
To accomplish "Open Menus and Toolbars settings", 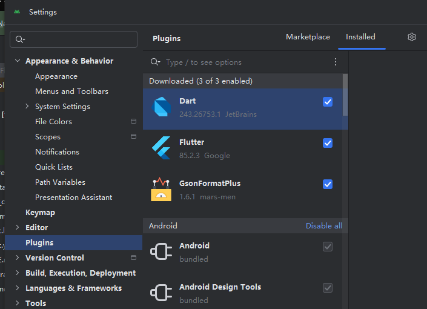I will tap(71, 91).
